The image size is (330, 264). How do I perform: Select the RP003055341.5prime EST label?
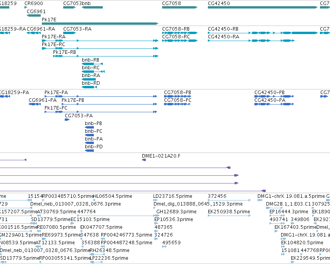point(65,258)
